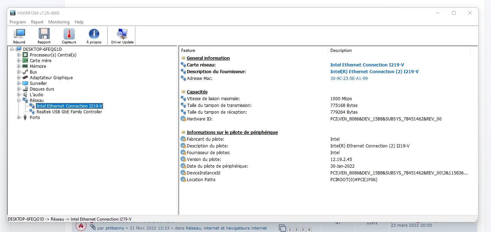Select Intel Ethernet Connection I219-V tree item
The width and height of the screenshot is (491, 232).
69,106
